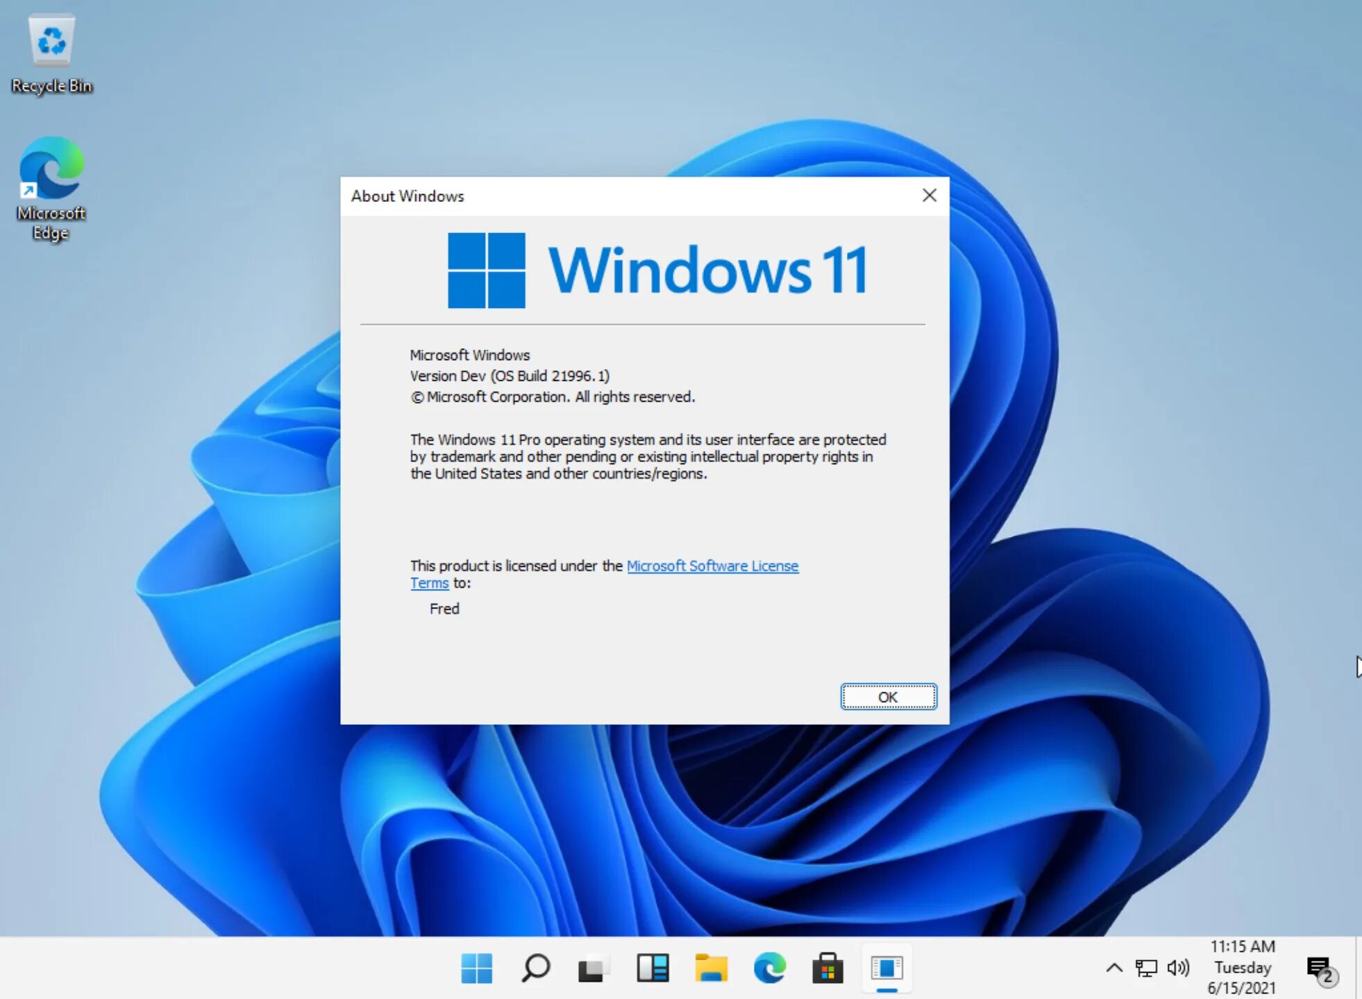Open the volume control from the system tray
The height and width of the screenshot is (999, 1362).
(1179, 967)
